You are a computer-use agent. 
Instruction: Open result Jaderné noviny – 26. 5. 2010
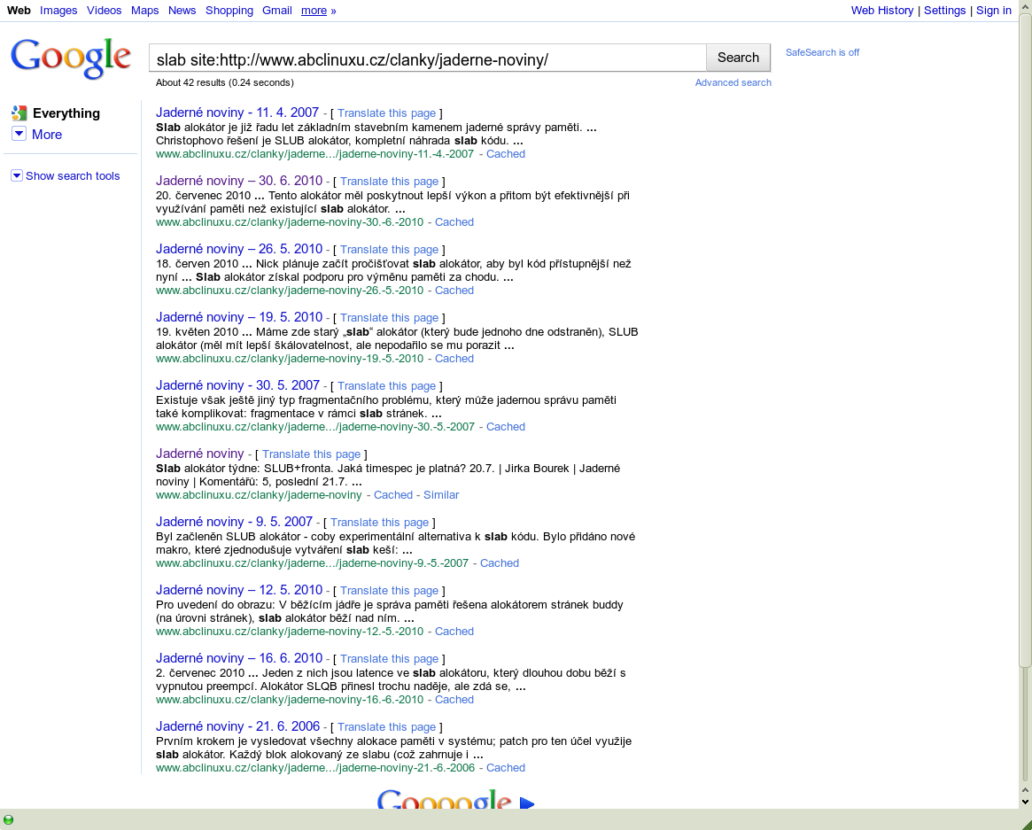[x=239, y=249]
